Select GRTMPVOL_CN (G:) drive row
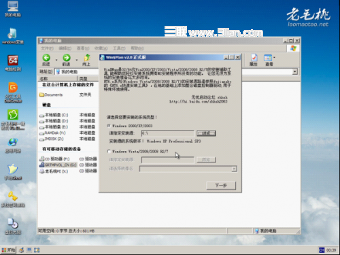The height and width of the screenshot is (255, 340). click(58, 165)
